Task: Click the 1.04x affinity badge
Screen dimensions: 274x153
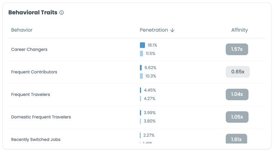Action: tap(237, 94)
